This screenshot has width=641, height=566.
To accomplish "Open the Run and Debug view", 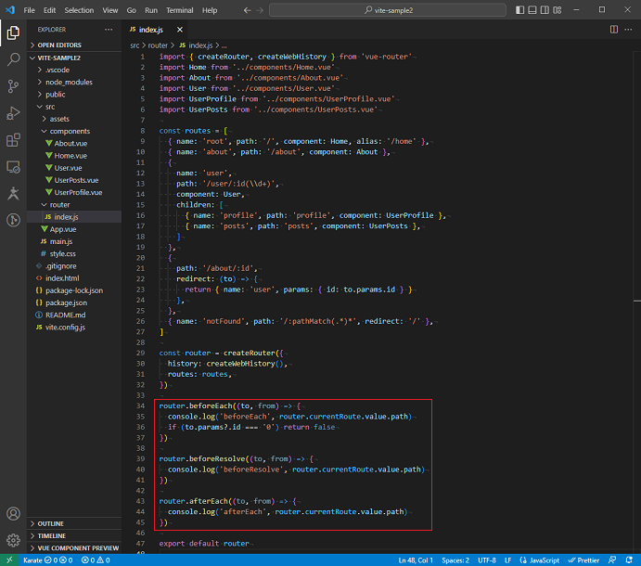I will click(x=13, y=113).
